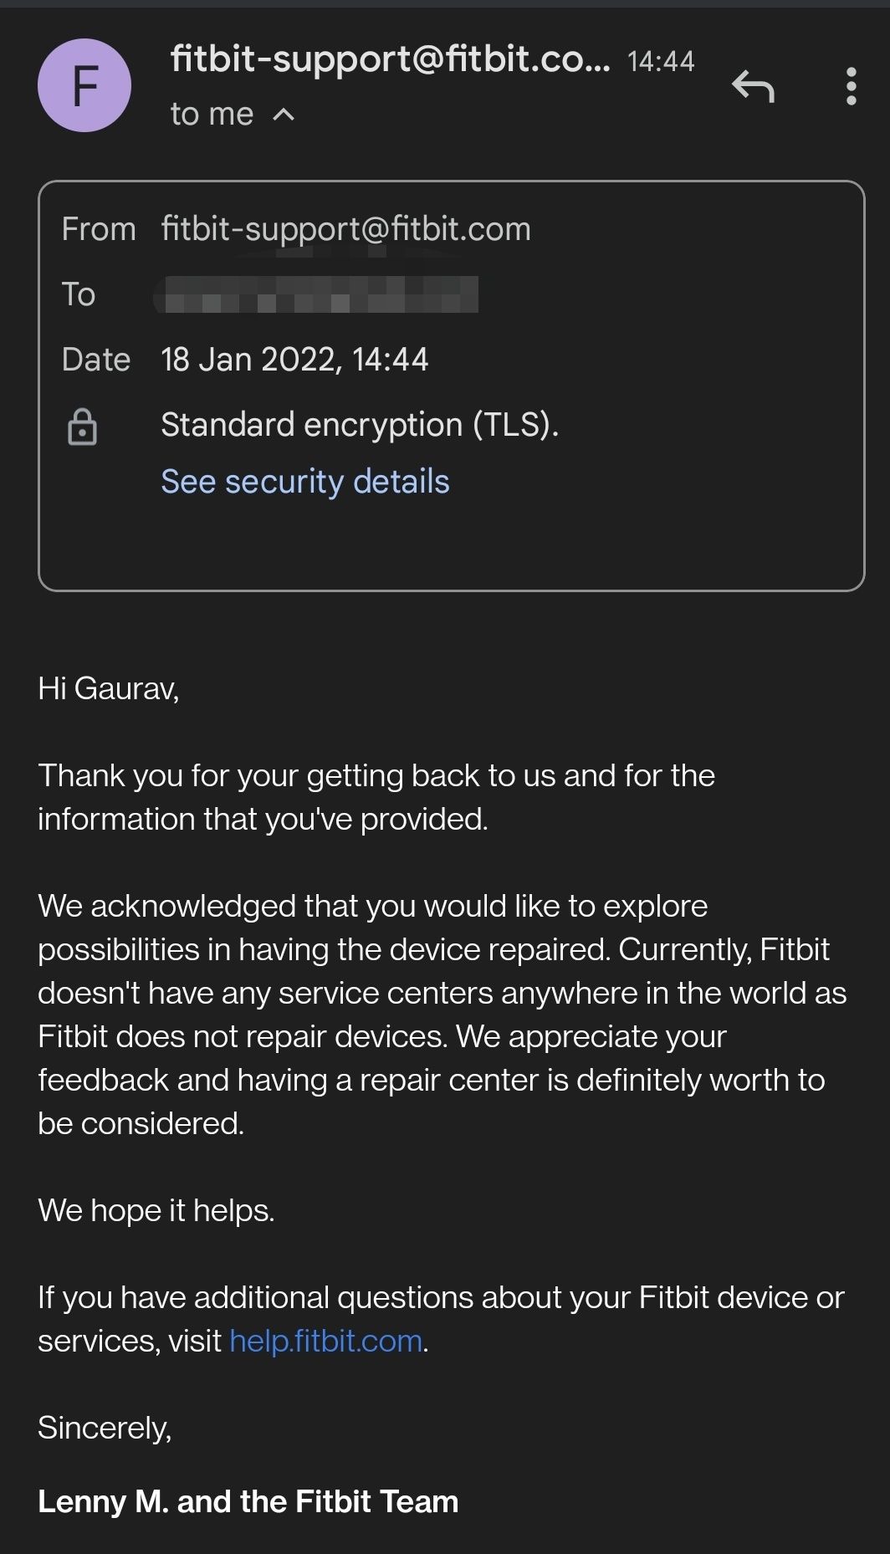Open the three-dot more options menu
This screenshot has height=1554, width=890.
click(851, 86)
